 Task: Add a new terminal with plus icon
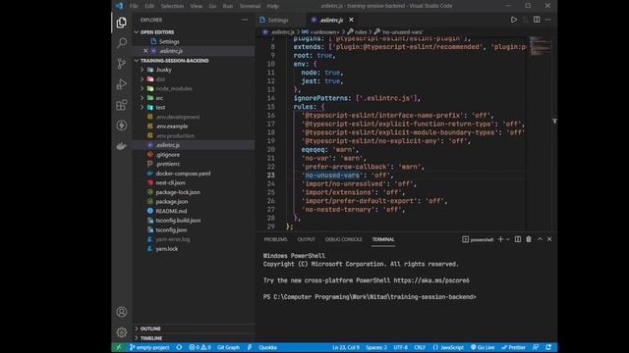pos(500,239)
